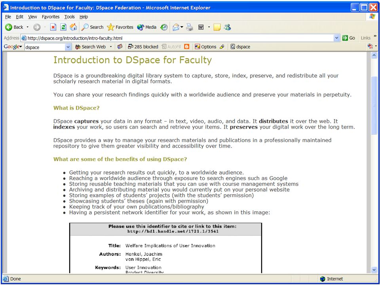Click the address bar URL field
This screenshot has height=285, width=380.
point(180,38)
